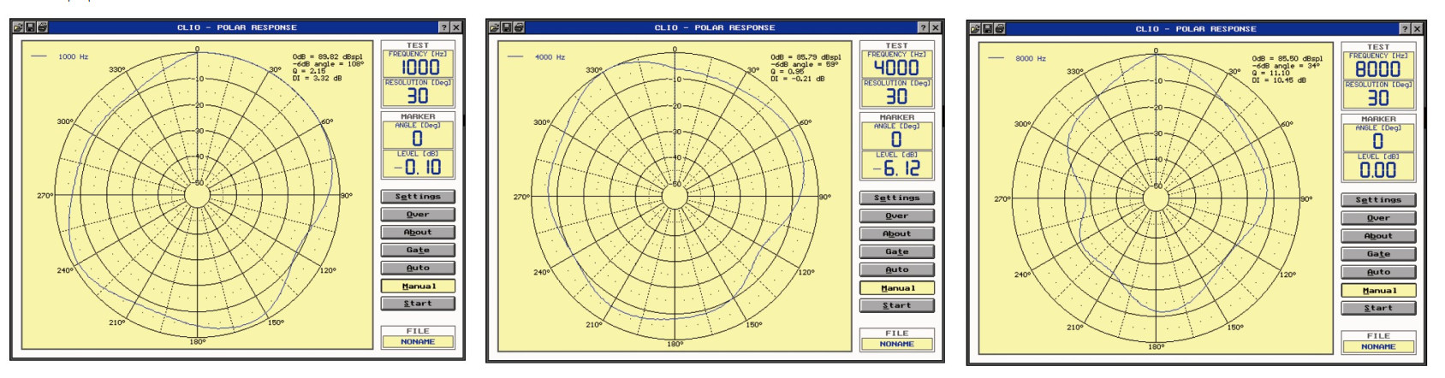The image size is (1445, 378).
Task: Switch to Auto mode in the 4000 Hz window
Action: (896, 270)
